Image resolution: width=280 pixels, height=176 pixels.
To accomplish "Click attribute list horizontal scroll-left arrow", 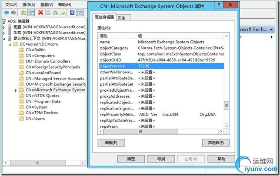I will pos(101,132).
